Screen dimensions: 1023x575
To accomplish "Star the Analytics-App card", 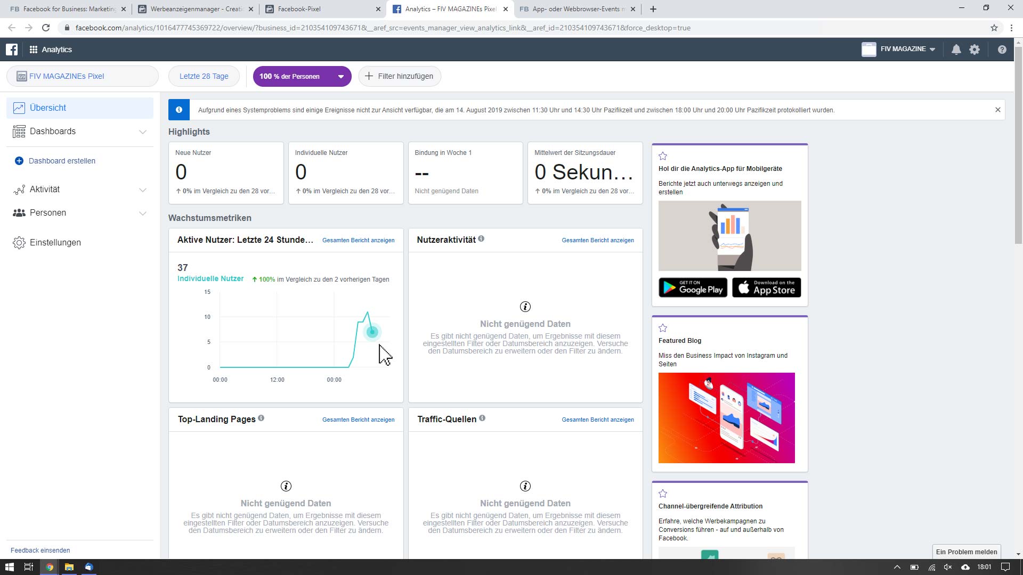I will pos(663,156).
